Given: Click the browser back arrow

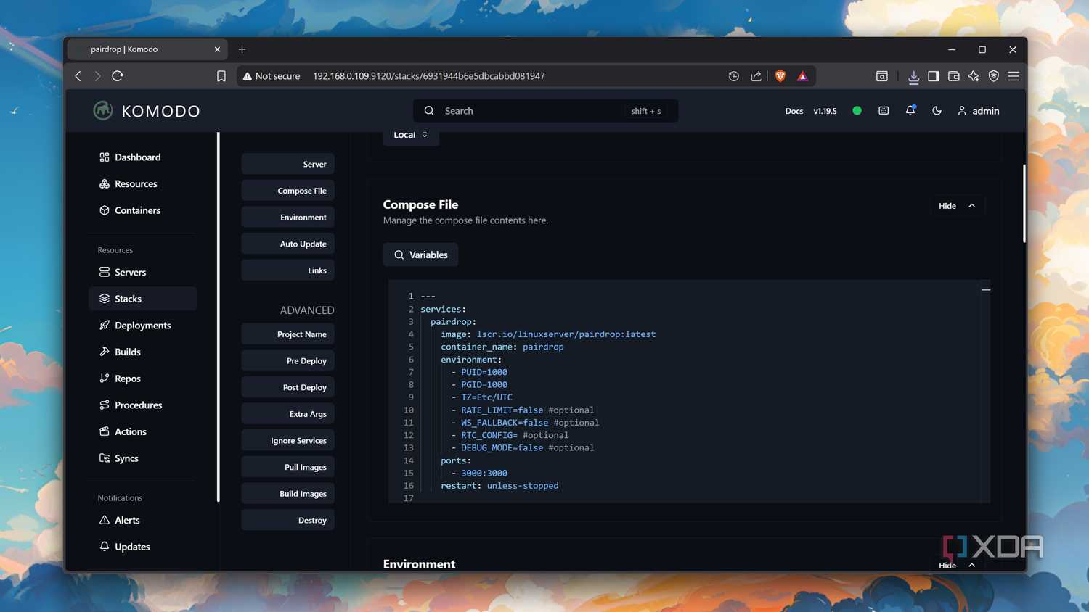Looking at the screenshot, I should (78, 76).
